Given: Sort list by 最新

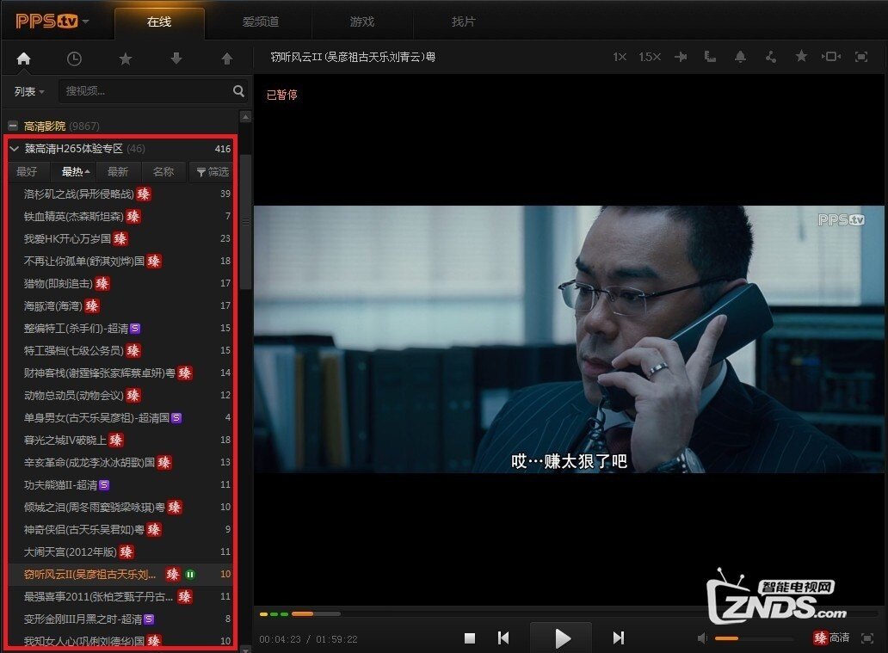Looking at the screenshot, I should click(x=118, y=171).
